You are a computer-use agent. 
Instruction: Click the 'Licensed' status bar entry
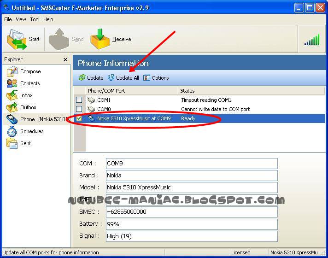[240, 252]
